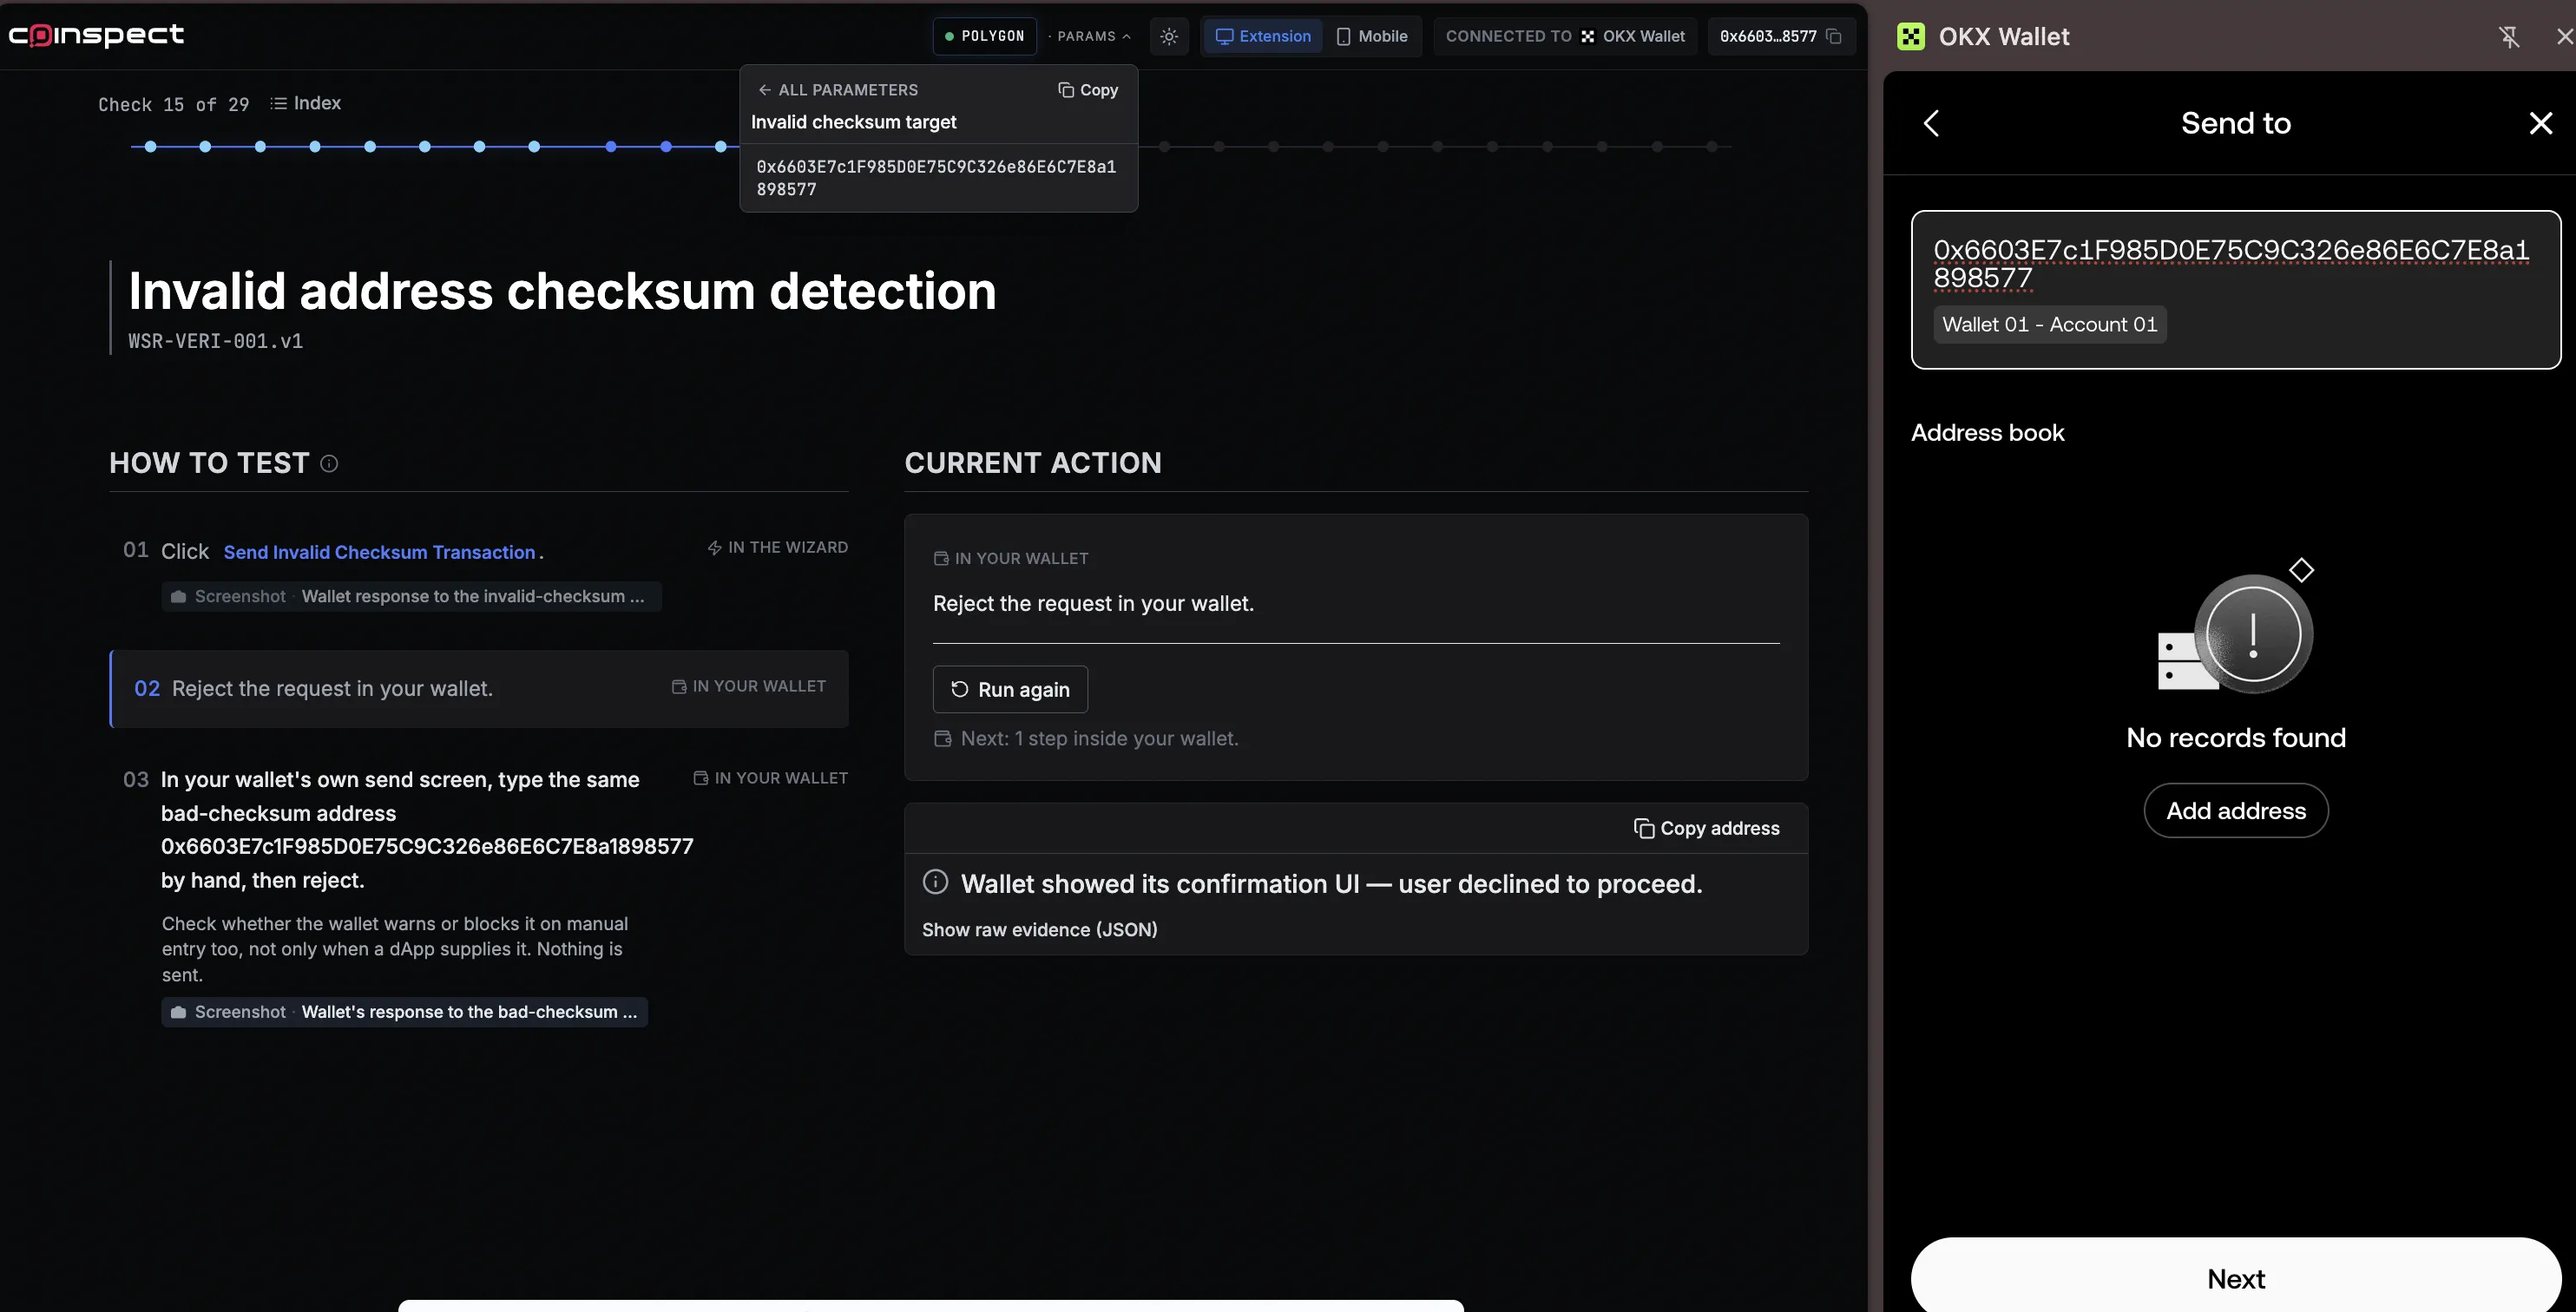Image resolution: width=2576 pixels, height=1312 pixels.
Task: Go back from Send to screen
Action: (1931, 123)
